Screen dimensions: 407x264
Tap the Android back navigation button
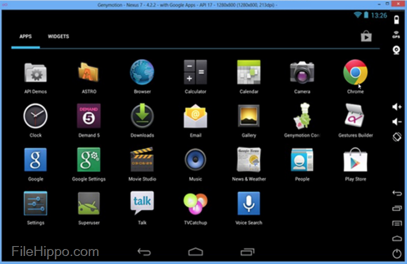point(144,252)
